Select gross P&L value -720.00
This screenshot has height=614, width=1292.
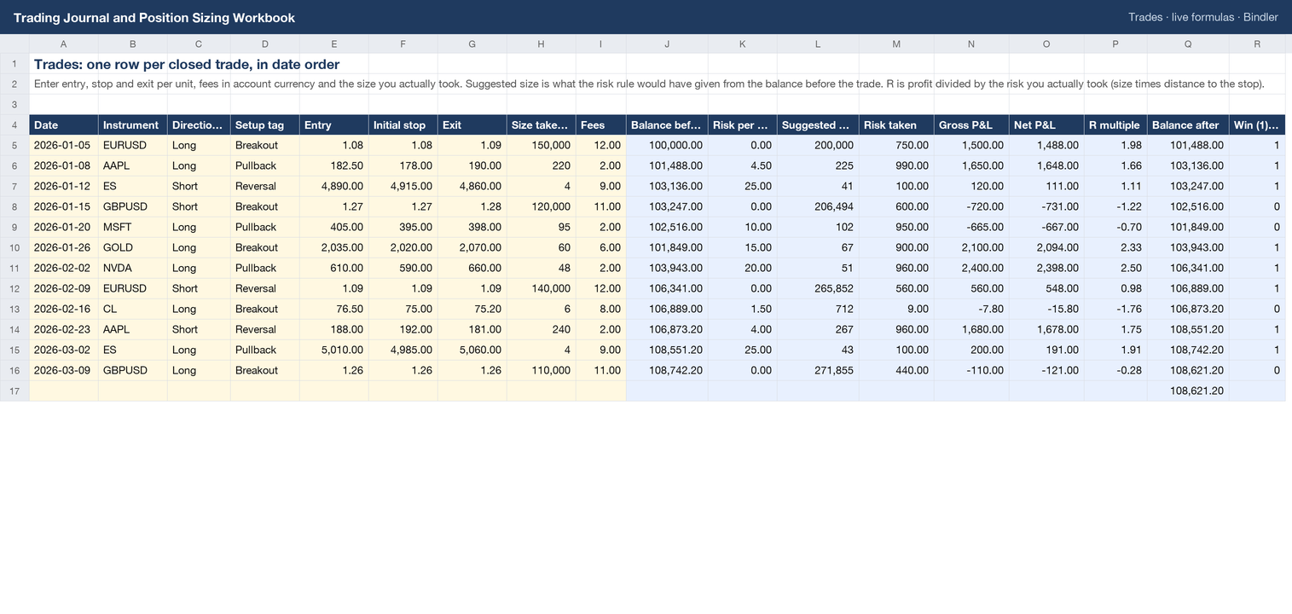970,206
